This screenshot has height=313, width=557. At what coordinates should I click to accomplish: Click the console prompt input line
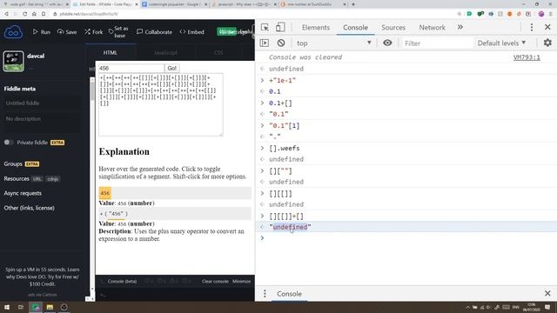tap(406, 238)
